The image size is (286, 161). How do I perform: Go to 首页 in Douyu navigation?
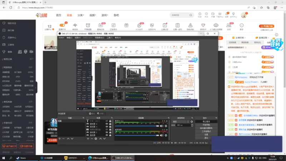pyautogui.click(x=59, y=15)
